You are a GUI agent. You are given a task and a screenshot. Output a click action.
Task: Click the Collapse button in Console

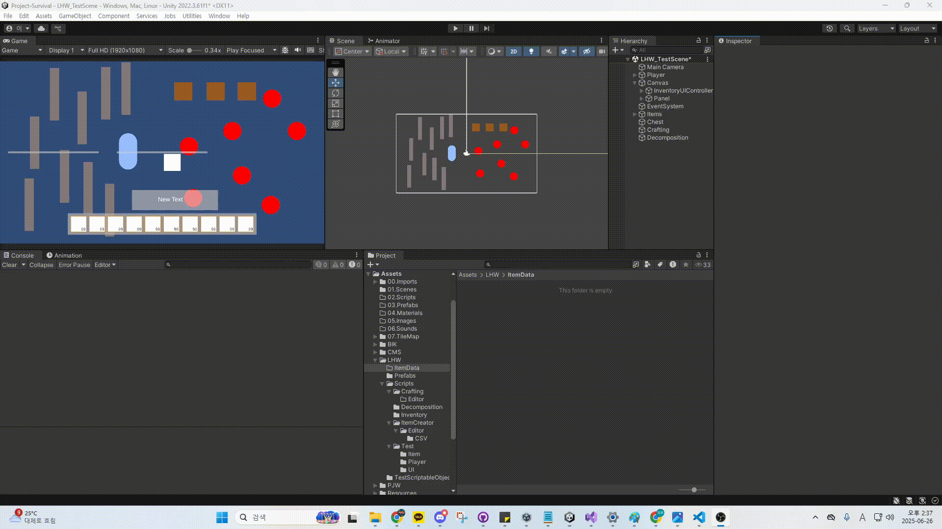pyautogui.click(x=41, y=265)
